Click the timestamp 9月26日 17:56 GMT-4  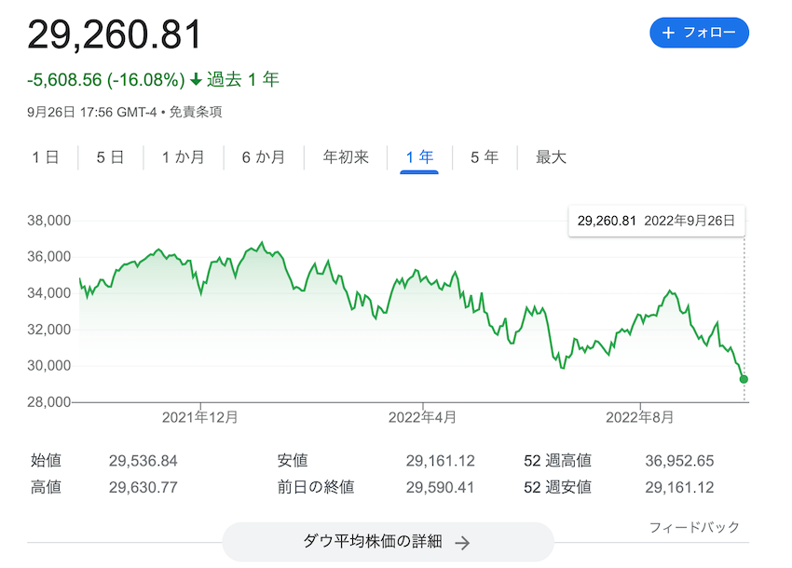92,112
